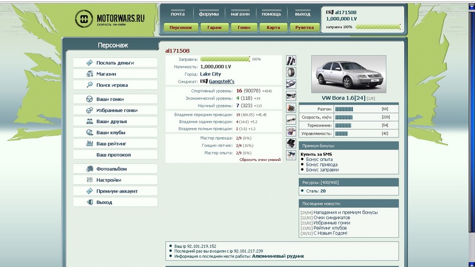Click the people icon beside Ваши друзья

tap(89, 122)
